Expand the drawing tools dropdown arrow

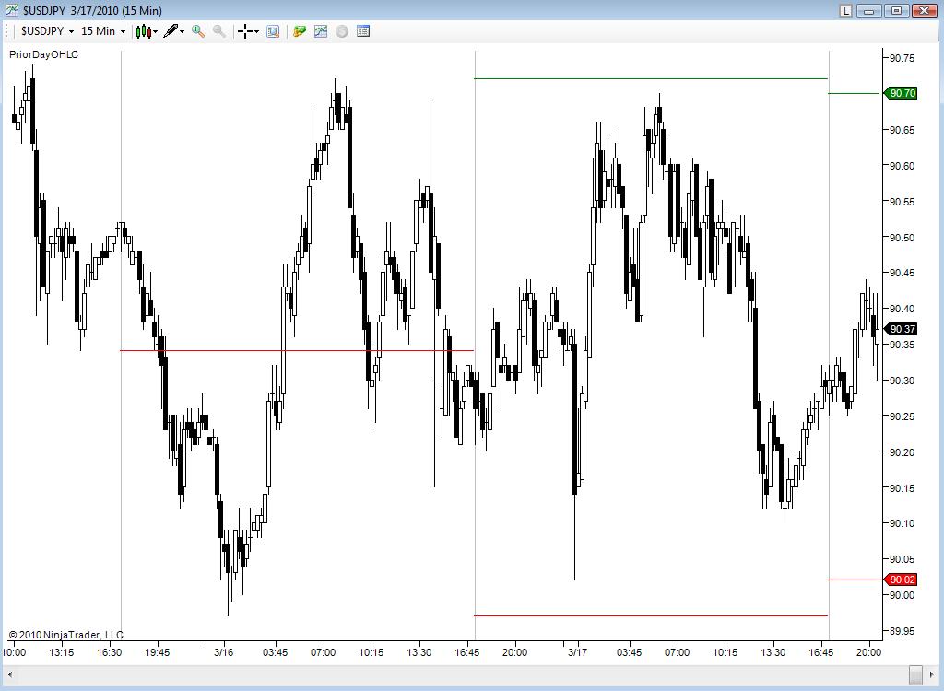pos(183,32)
